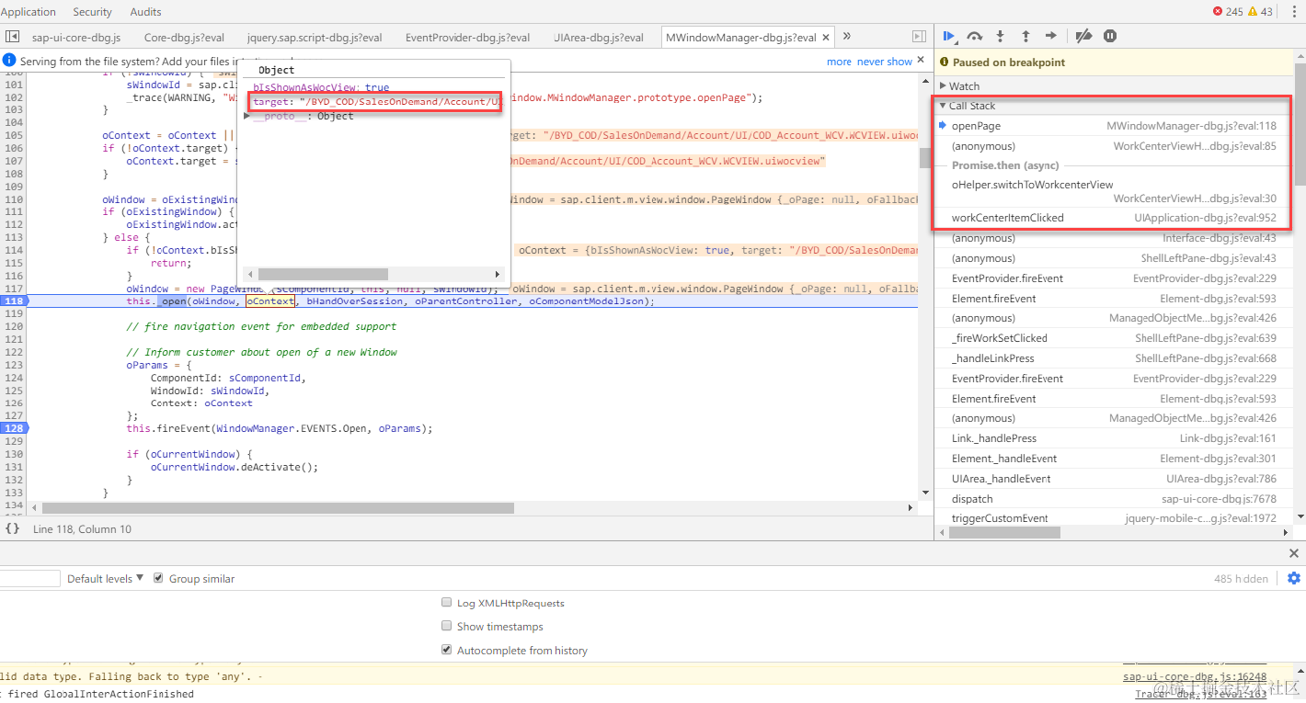Open EventProvider-dbg.js?eval tab
The width and height of the screenshot is (1306, 703).
pos(467,38)
